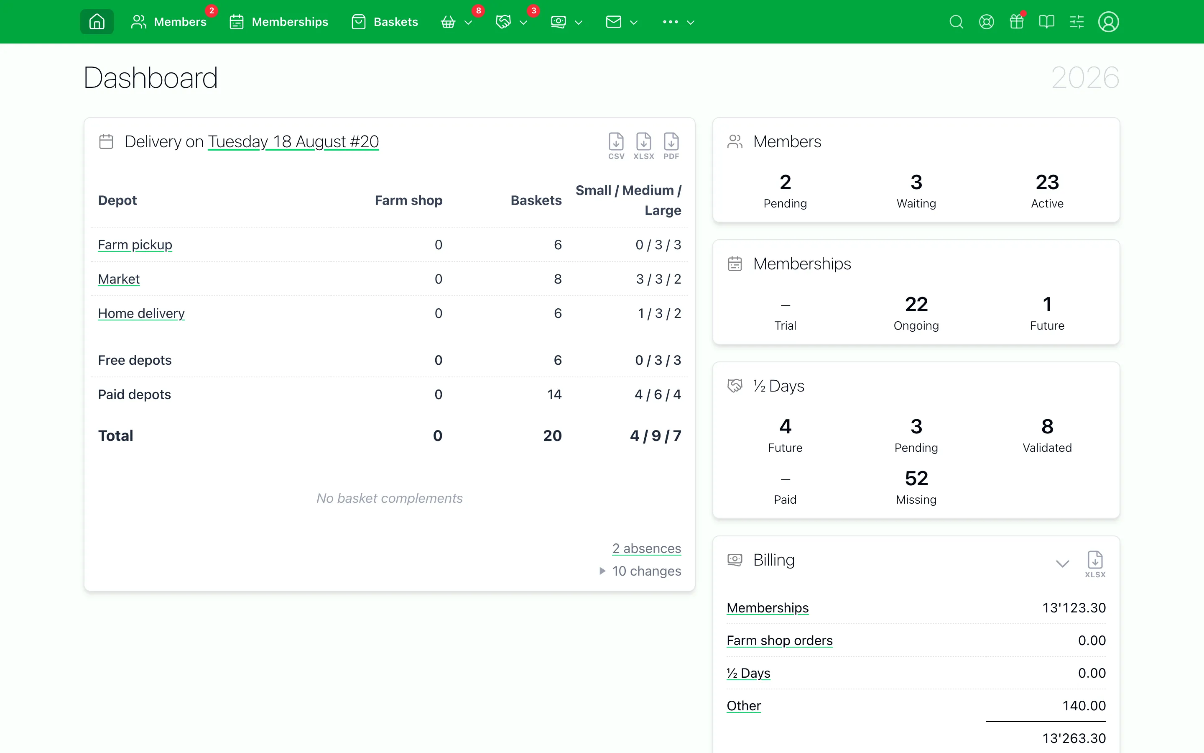Click the Free depots row label

tap(134, 360)
